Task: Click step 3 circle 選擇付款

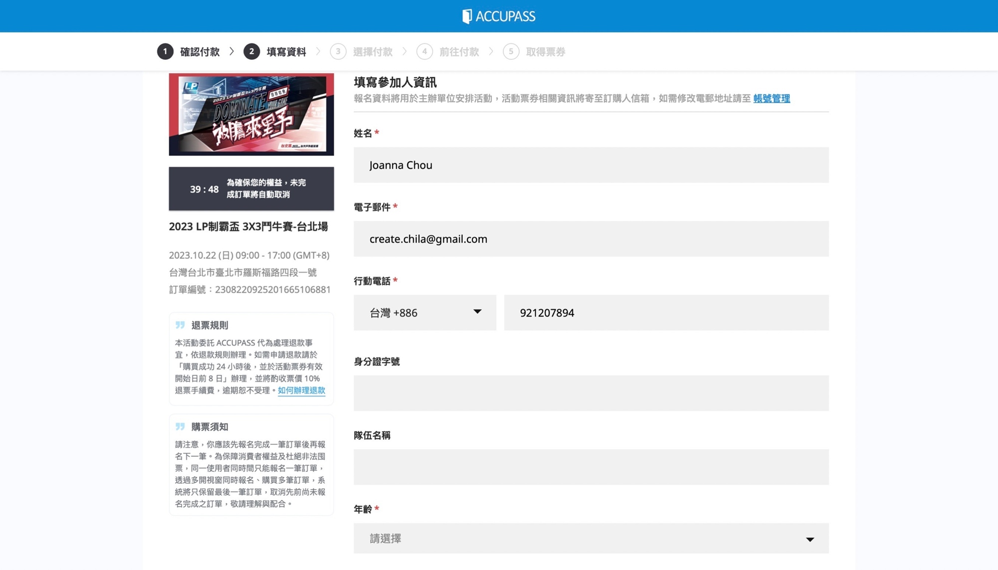Action: click(338, 51)
